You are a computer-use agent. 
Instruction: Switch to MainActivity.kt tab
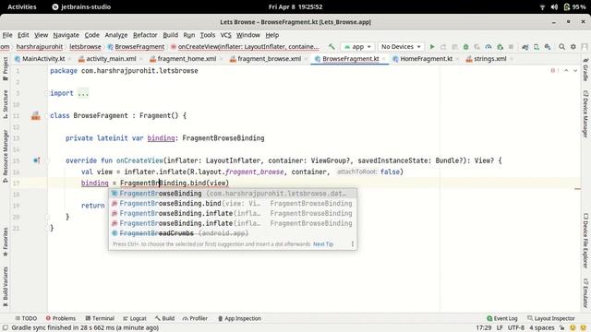[x=40, y=59]
